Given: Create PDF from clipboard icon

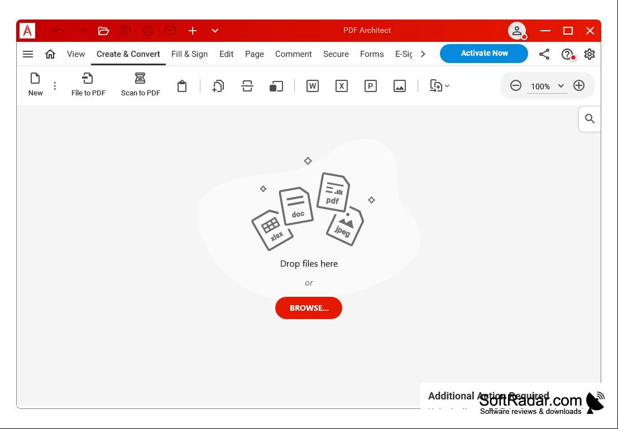Looking at the screenshot, I should 181,86.
